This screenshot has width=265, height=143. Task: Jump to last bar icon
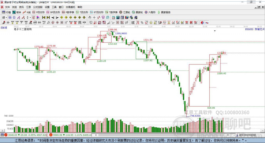coord(48,18)
